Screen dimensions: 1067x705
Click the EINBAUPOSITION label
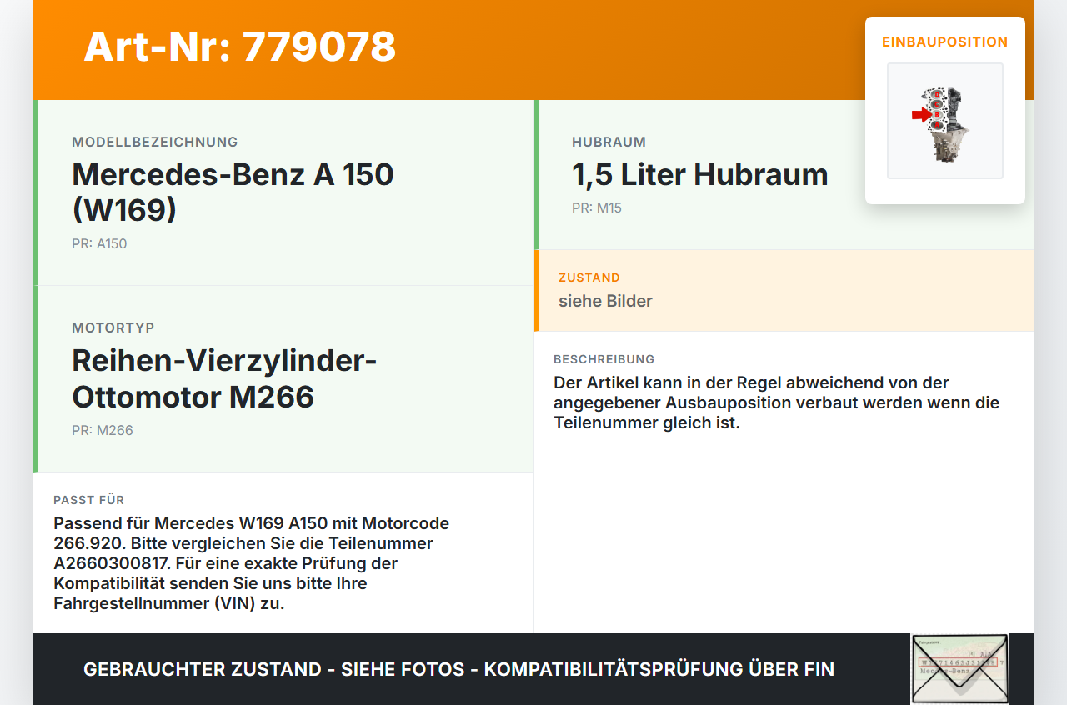coord(945,42)
